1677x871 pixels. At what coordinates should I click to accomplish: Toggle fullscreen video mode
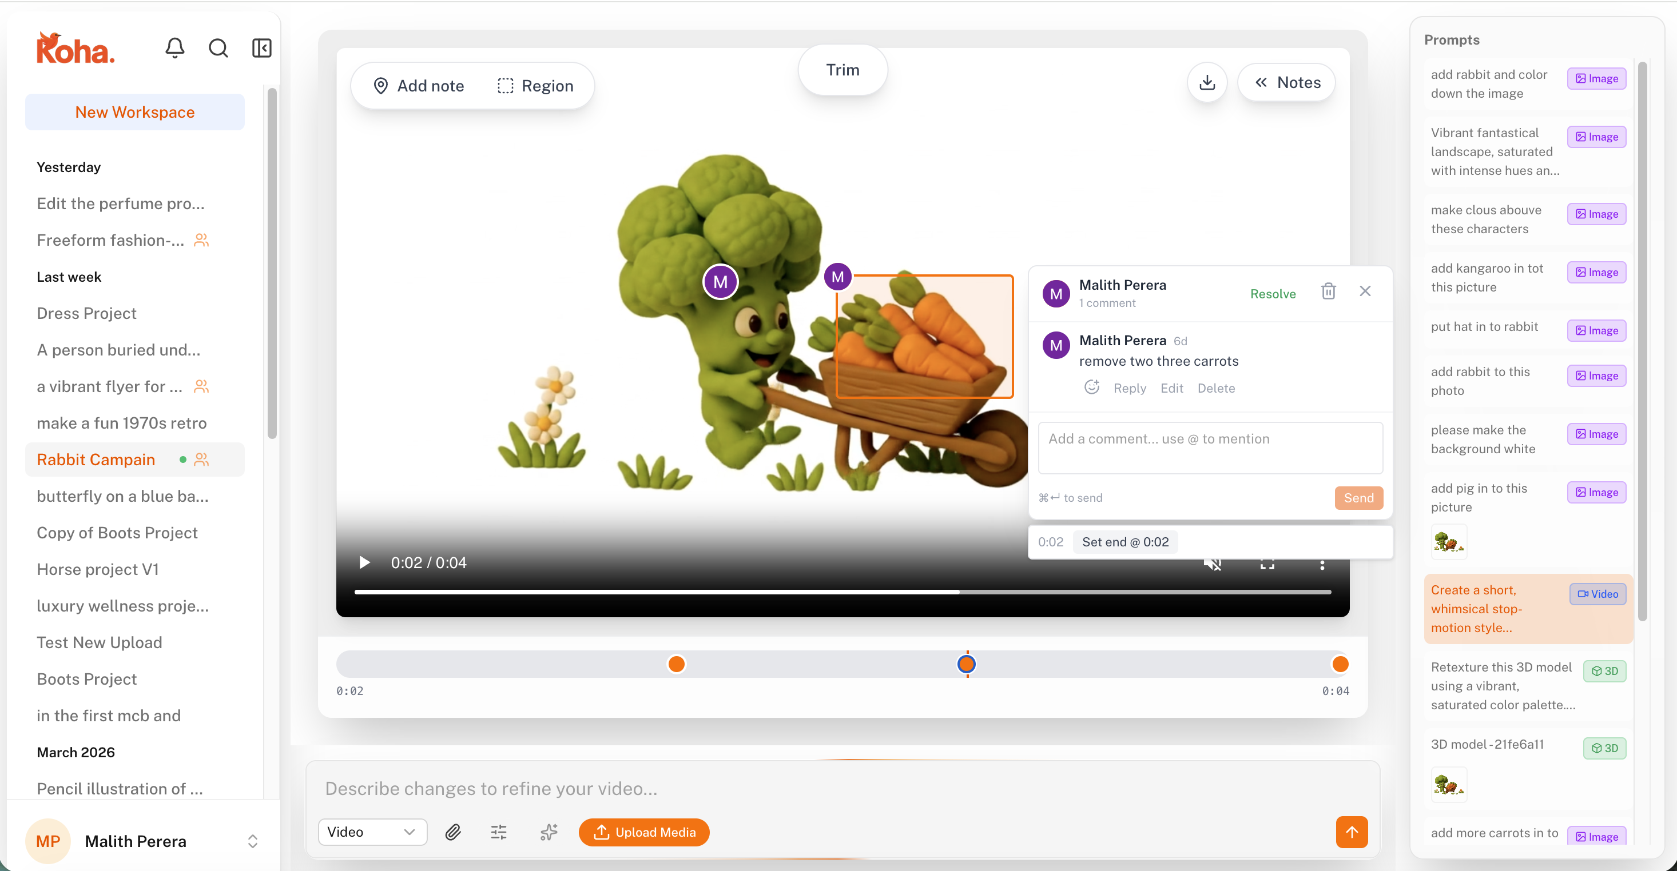click(x=1267, y=564)
